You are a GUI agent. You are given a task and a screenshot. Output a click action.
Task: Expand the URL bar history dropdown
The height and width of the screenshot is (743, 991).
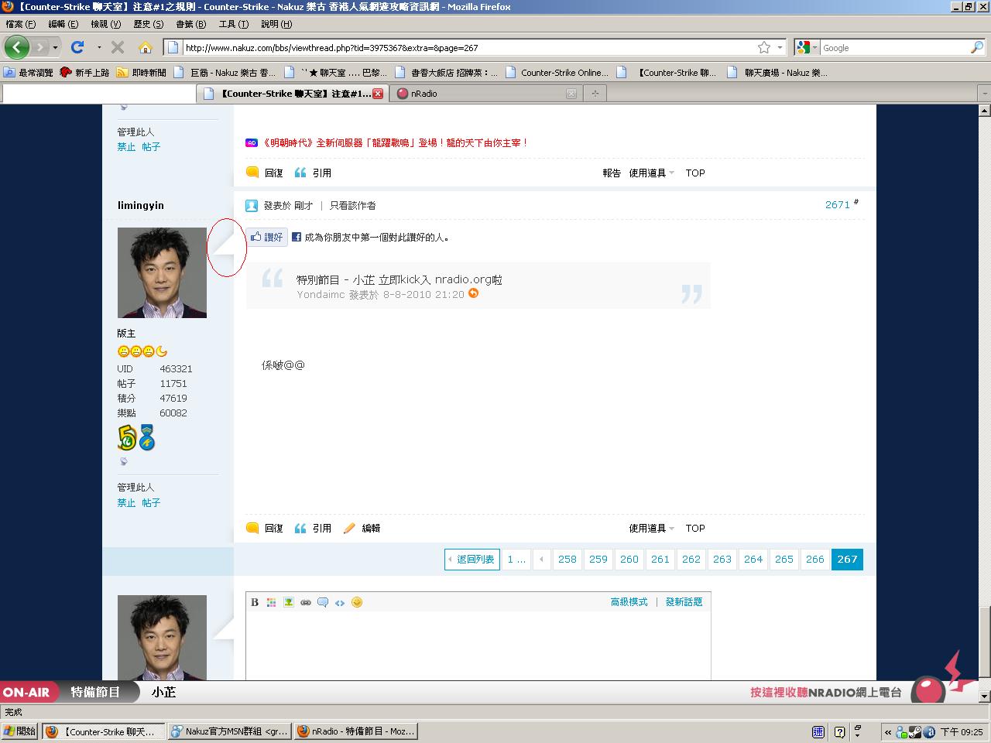click(x=780, y=47)
